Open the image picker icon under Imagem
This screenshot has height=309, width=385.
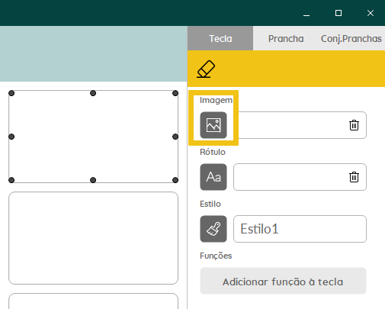(213, 125)
